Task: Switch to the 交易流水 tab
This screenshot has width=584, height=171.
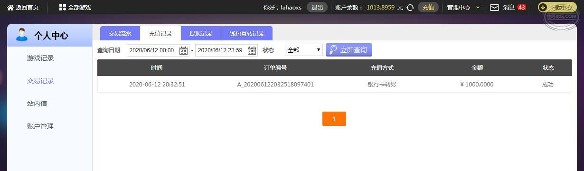Action: (x=120, y=34)
